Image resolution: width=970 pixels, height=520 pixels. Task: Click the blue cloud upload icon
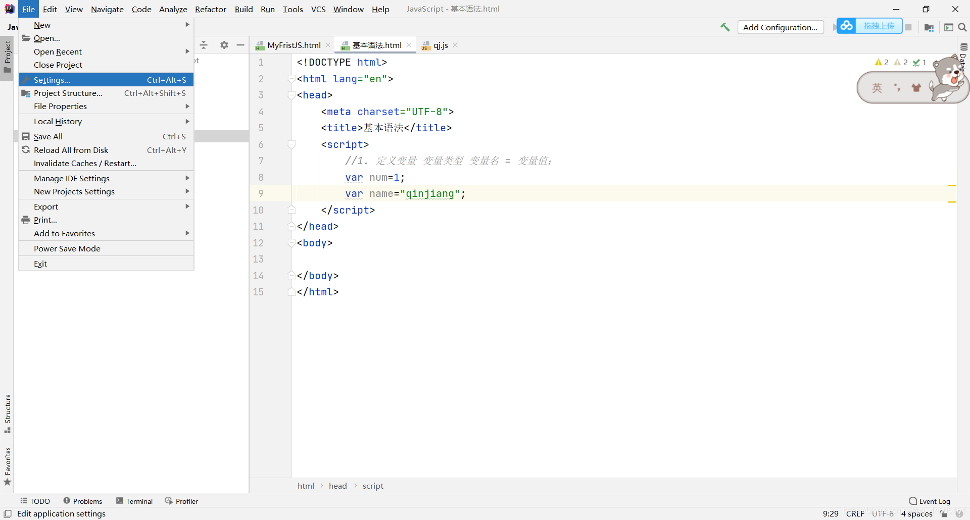[x=847, y=26]
